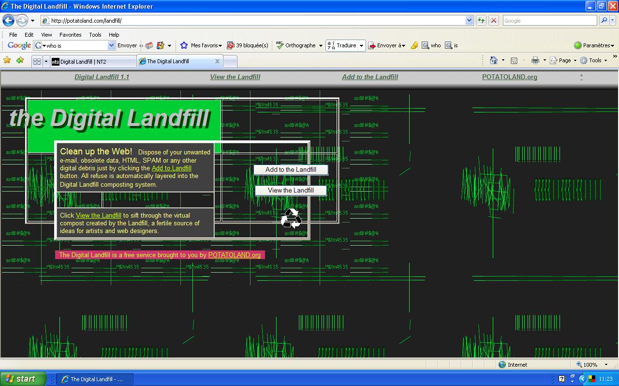Click the Windows Start button
Image resolution: width=619 pixels, height=386 pixels.
coord(23,379)
